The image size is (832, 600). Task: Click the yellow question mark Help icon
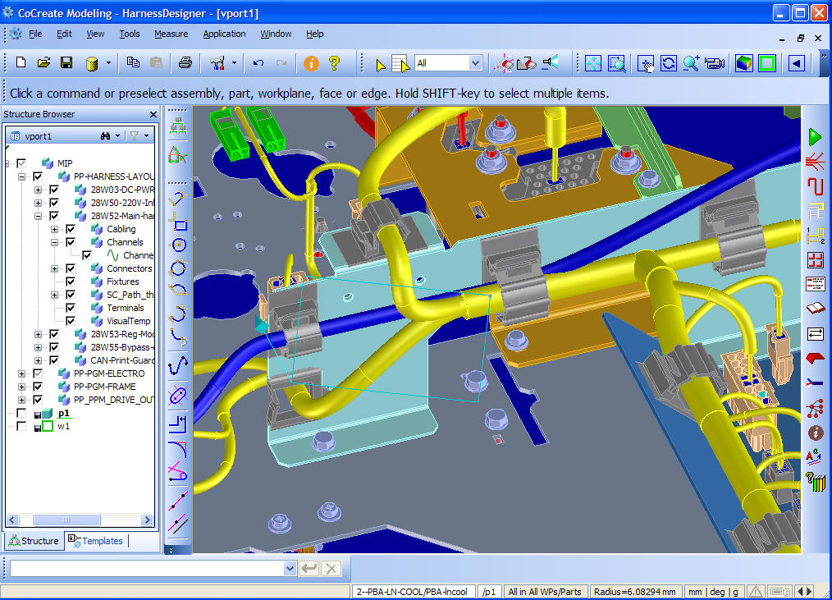(334, 63)
